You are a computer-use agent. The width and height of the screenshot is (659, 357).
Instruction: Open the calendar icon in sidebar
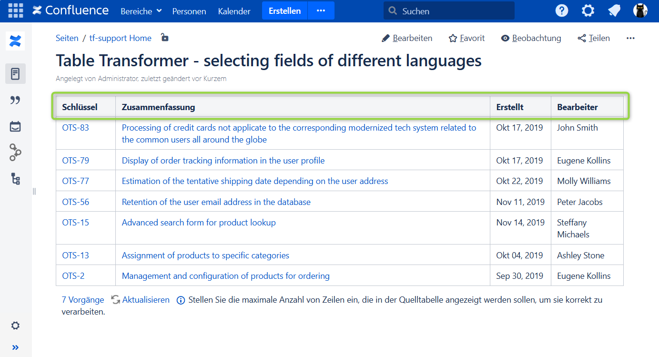[15, 126]
